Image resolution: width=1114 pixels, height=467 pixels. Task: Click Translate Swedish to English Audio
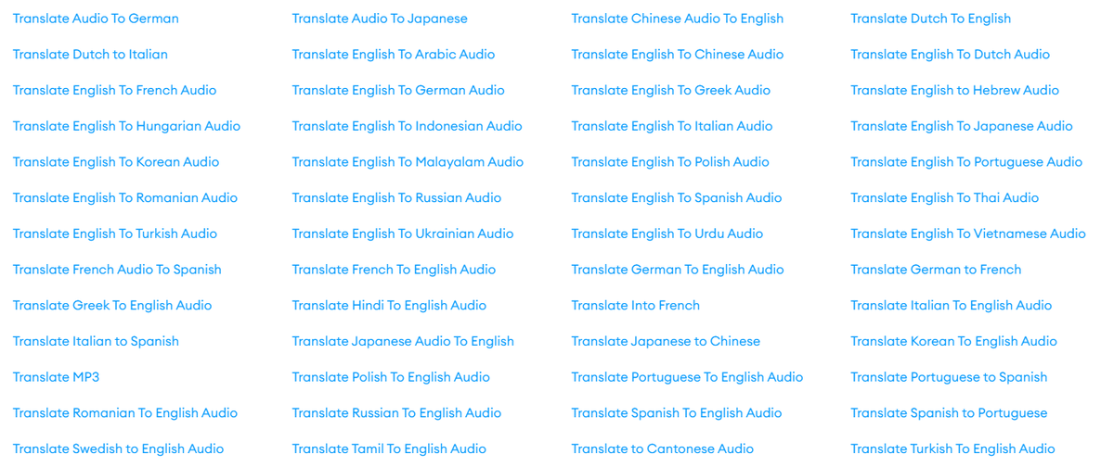pyautogui.click(x=118, y=449)
